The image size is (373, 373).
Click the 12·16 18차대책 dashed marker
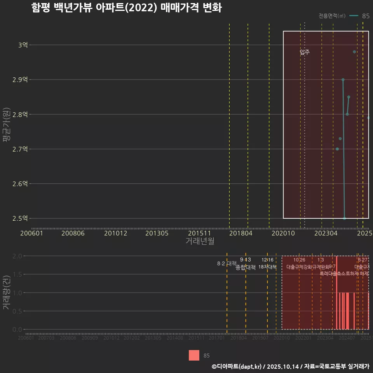click(268, 263)
